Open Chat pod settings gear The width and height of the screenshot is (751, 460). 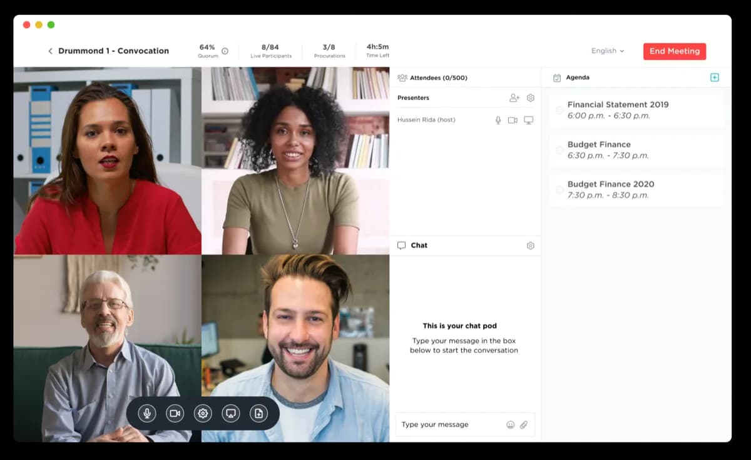click(531, 246)
